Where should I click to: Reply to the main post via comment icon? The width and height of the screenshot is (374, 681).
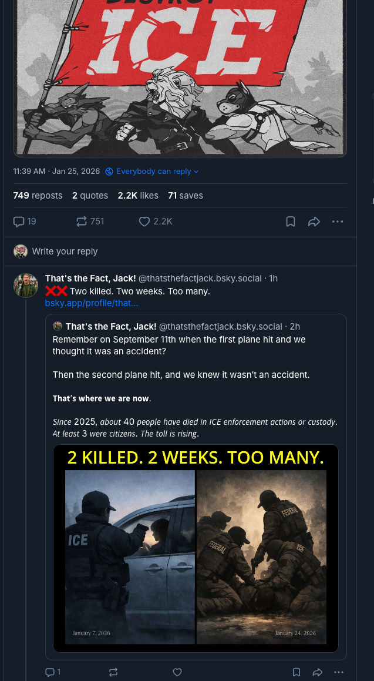(19, 222)
